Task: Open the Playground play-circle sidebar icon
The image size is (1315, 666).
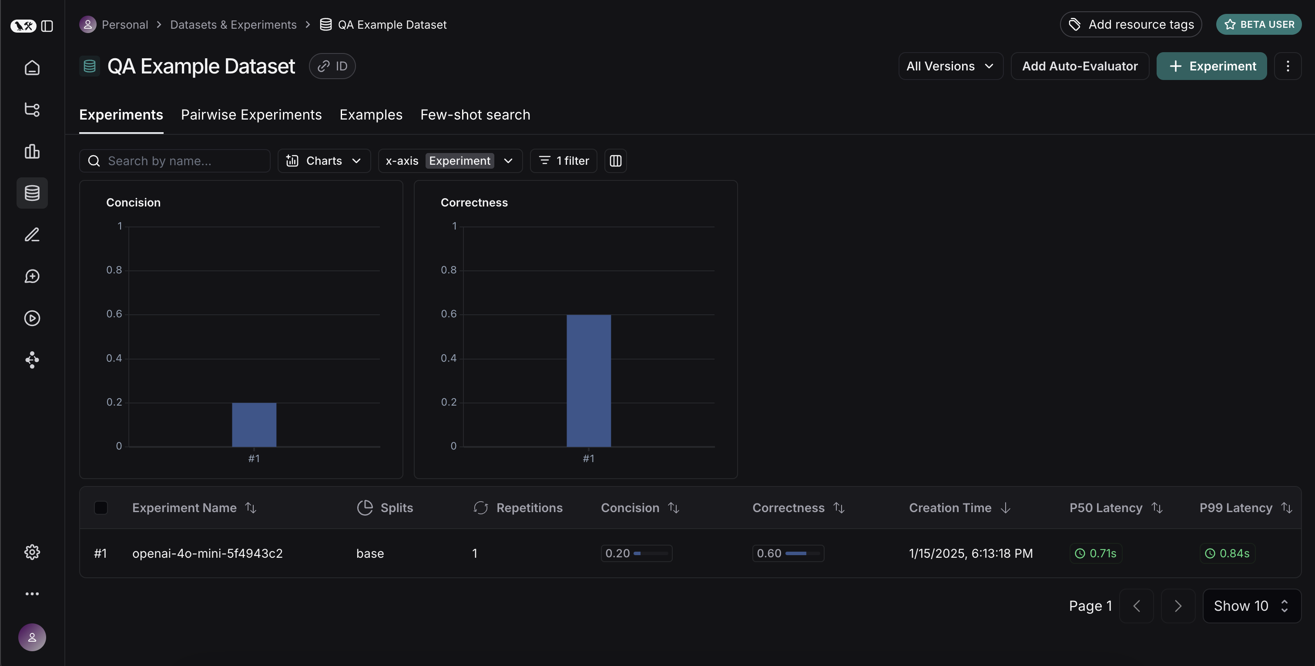Action: tap(32, 318)
